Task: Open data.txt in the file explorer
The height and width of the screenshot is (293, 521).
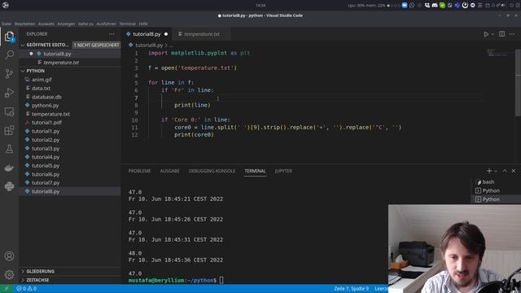Action: click(41, 88)
